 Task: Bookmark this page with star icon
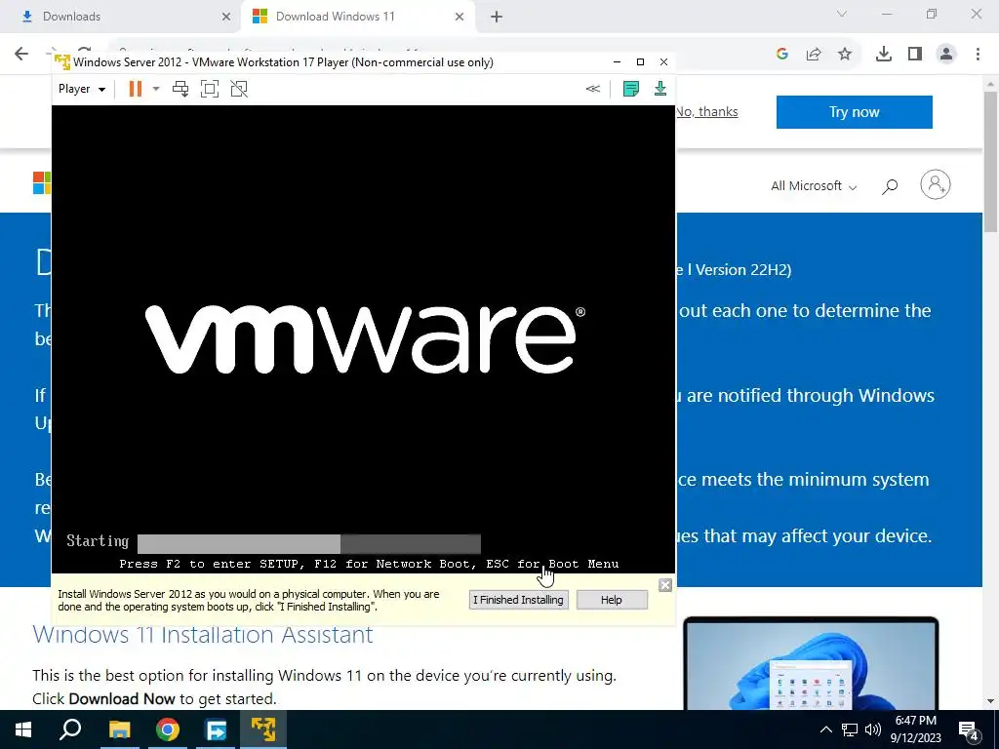click(x=845, y=55)
